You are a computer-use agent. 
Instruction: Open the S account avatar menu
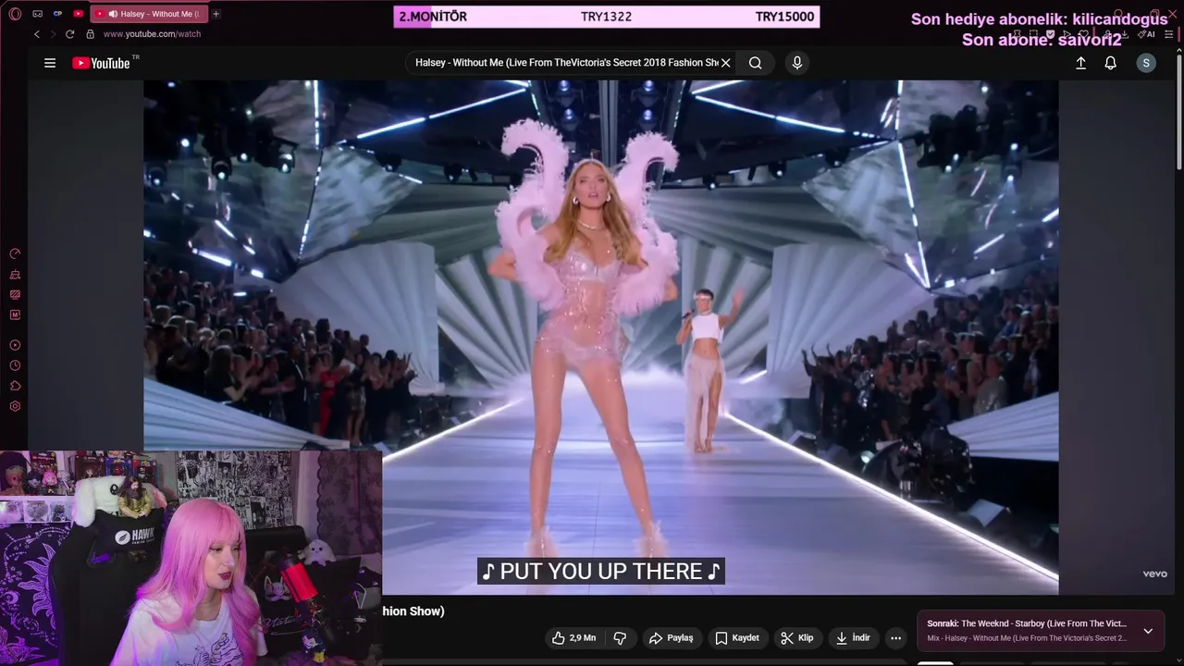point(1146,63)
